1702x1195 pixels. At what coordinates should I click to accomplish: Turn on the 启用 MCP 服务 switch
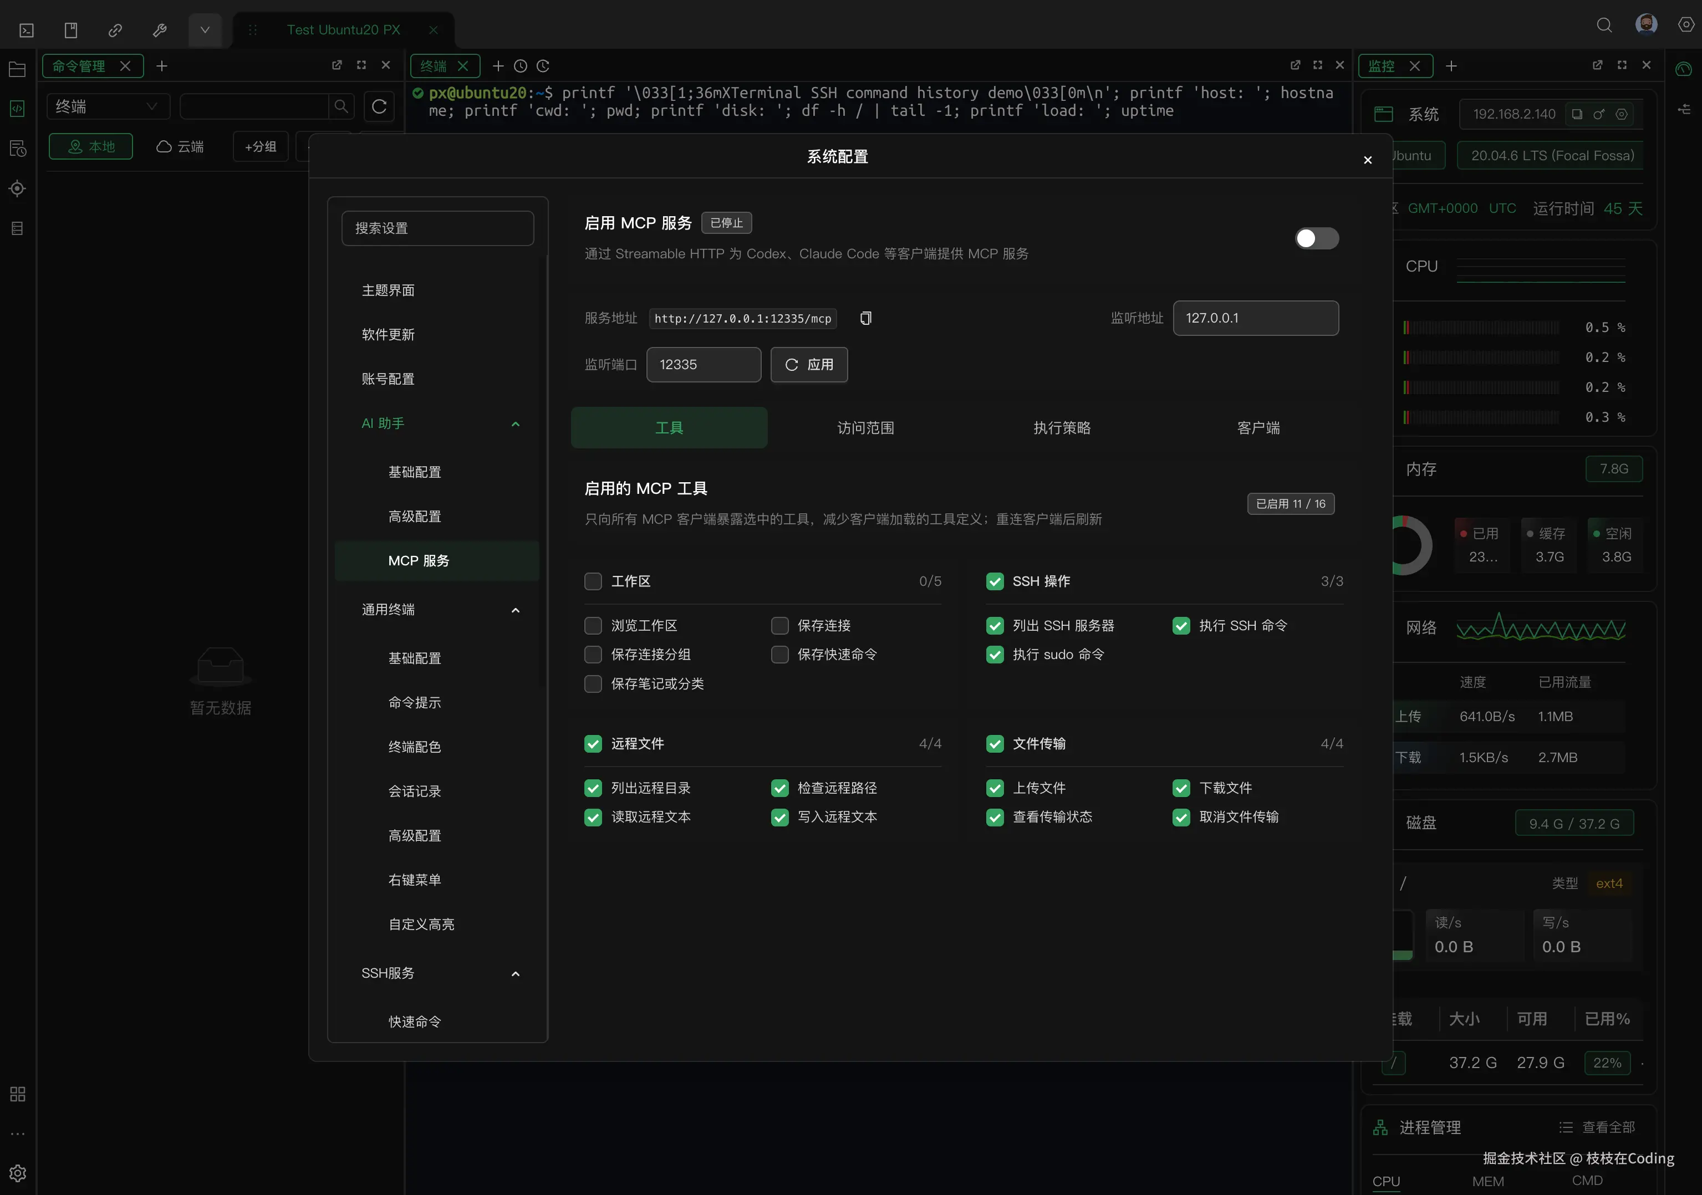coord(1317,238)
